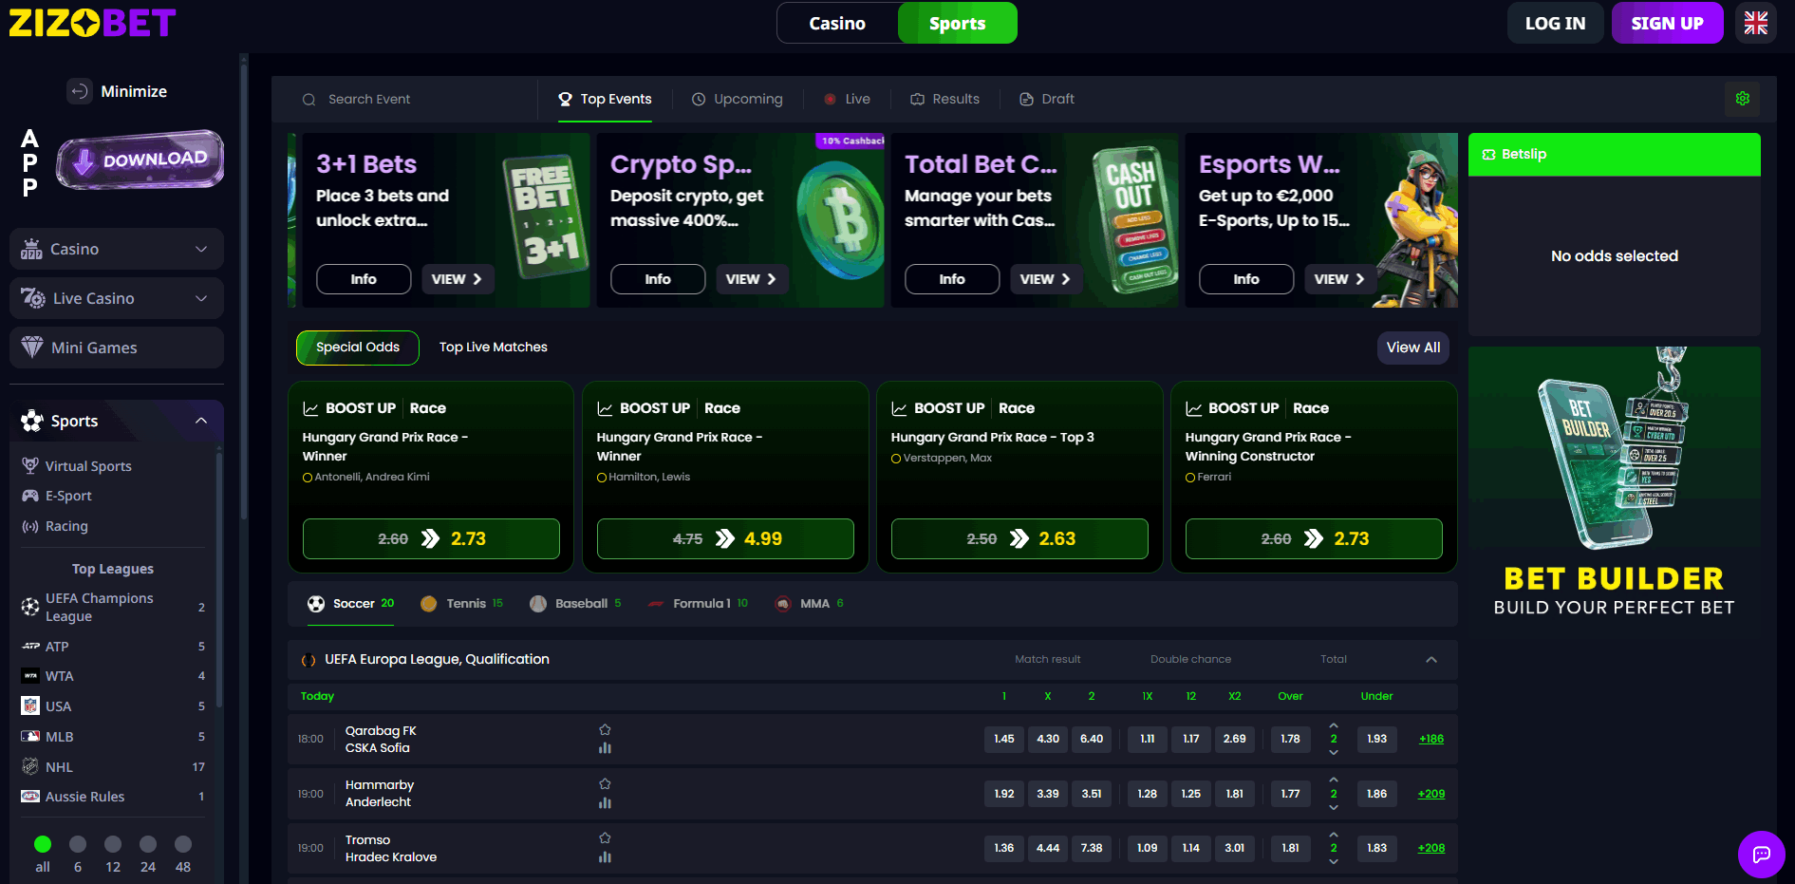Viewport: 1795px width, 884px height.
Task: Click the MMA glove sport icon
Action: click(782, 603)
